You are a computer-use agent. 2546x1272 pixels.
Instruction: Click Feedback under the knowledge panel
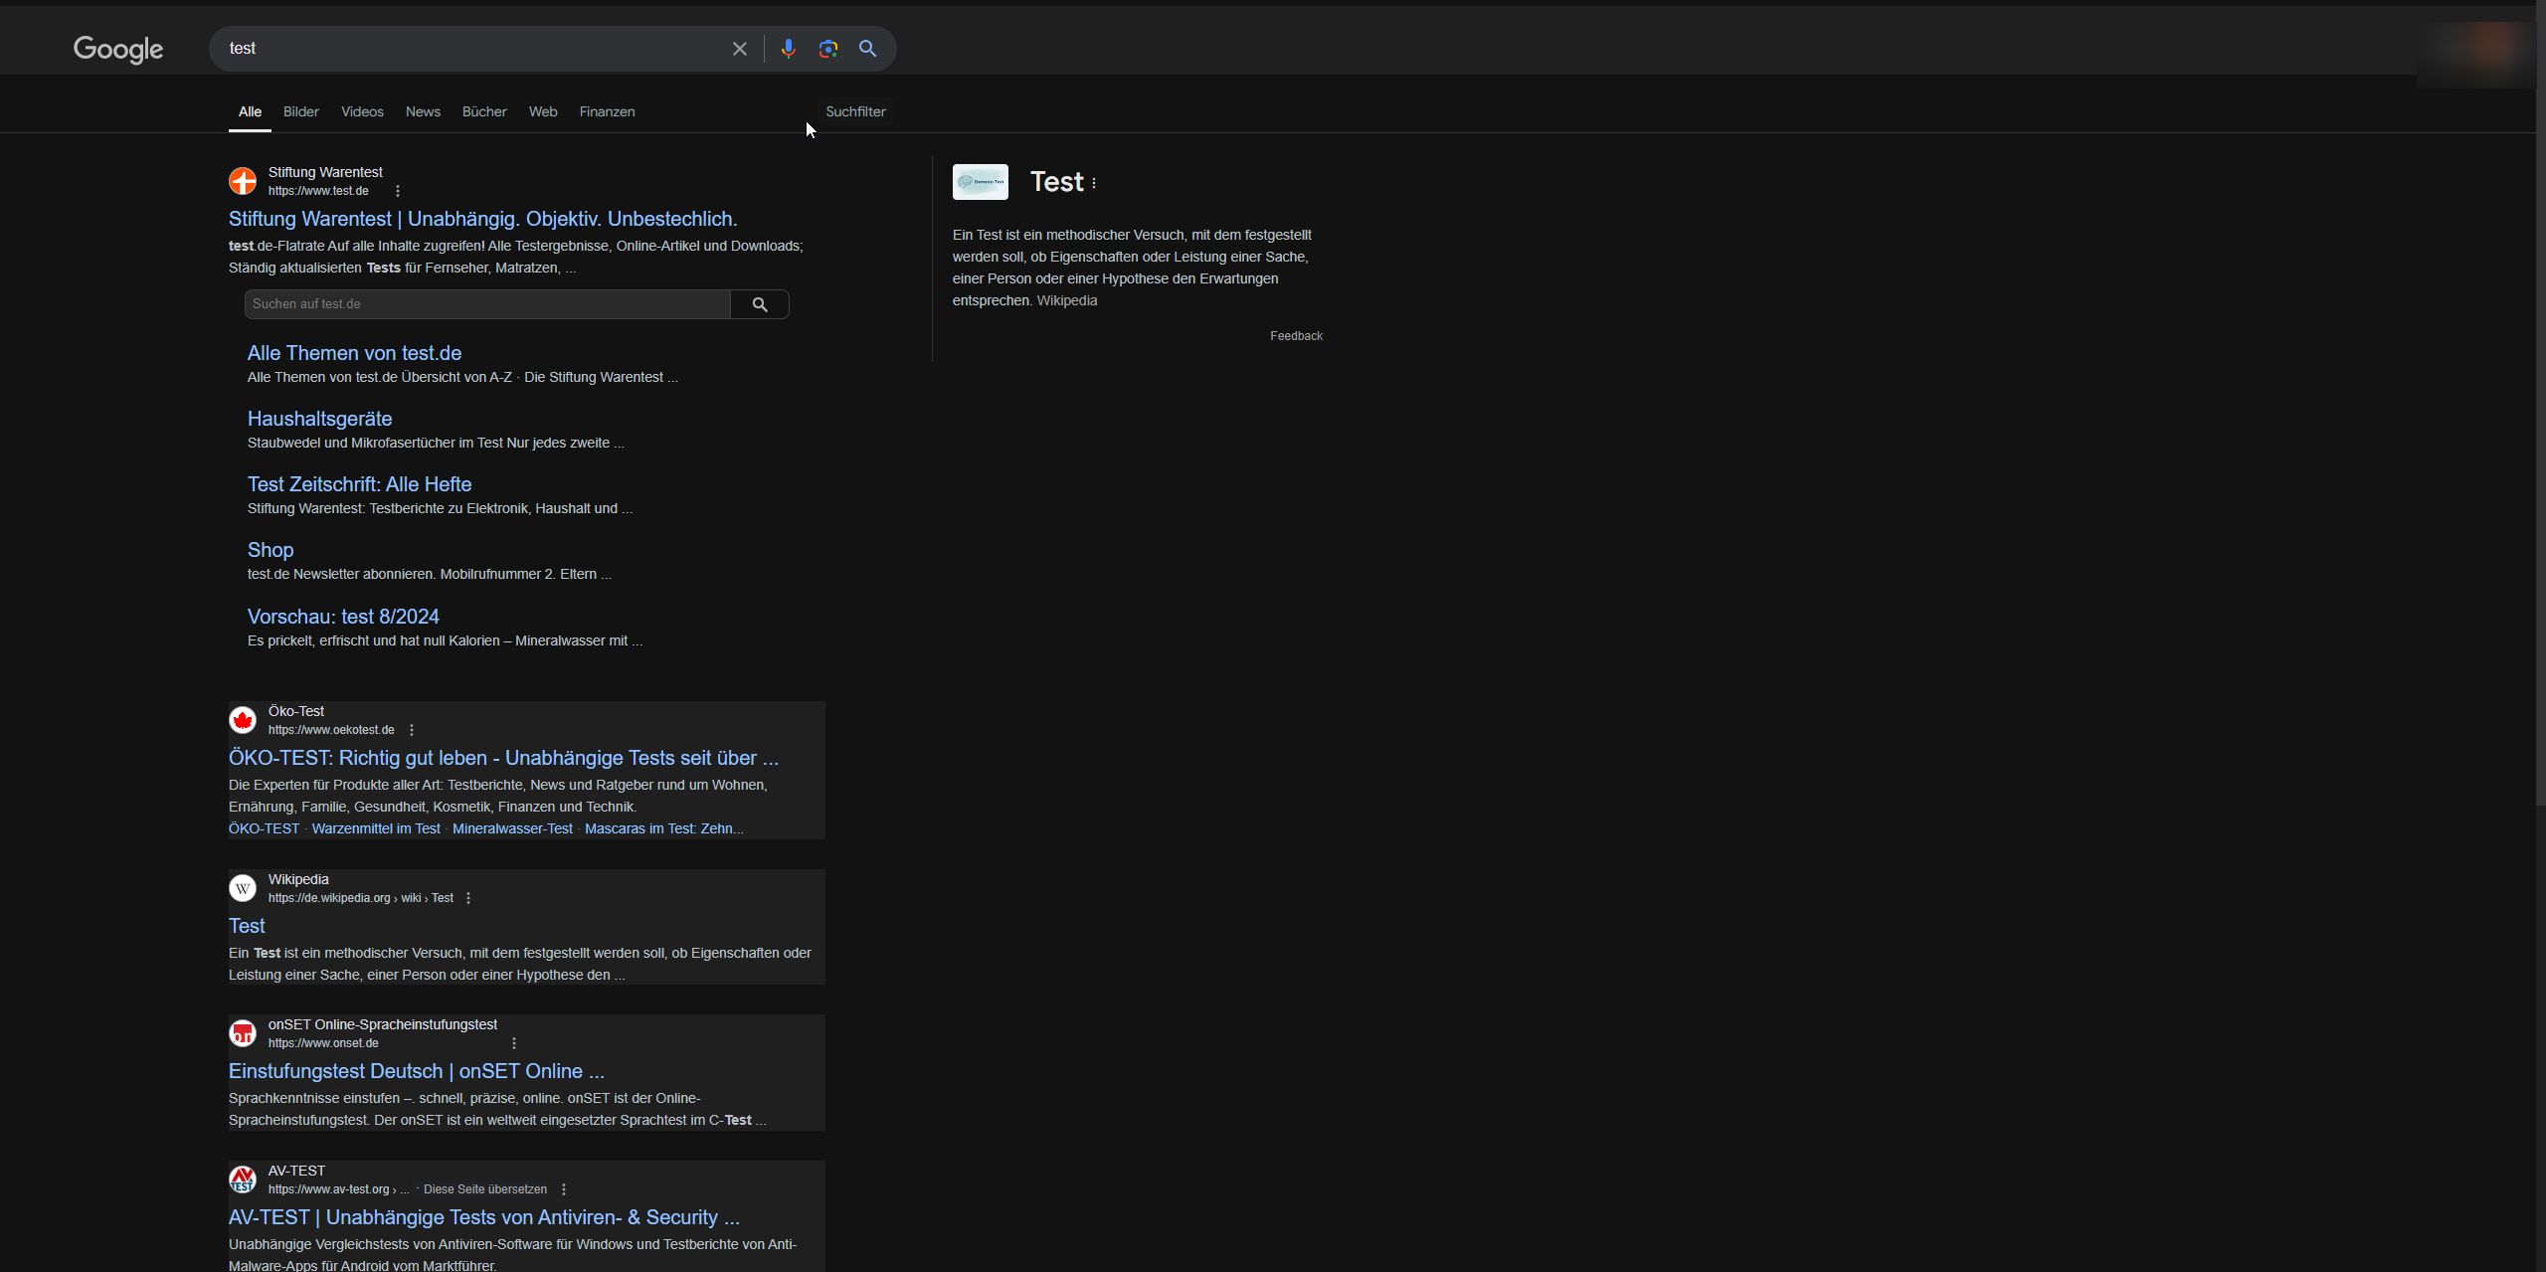1296,336
